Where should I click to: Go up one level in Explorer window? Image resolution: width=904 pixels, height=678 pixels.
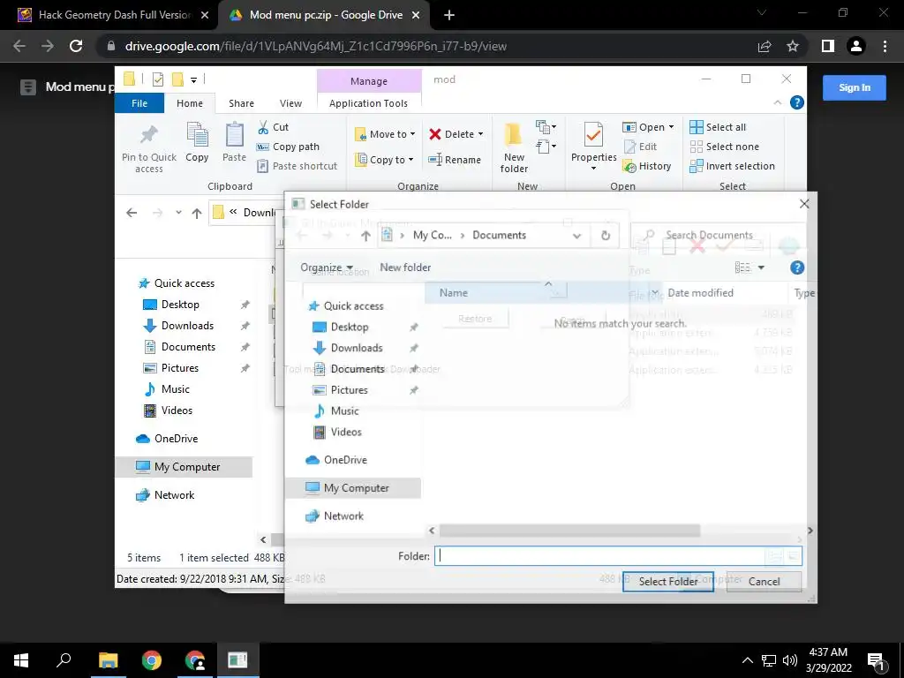(197, 213)
